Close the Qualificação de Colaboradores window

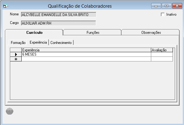click(177, 6)
